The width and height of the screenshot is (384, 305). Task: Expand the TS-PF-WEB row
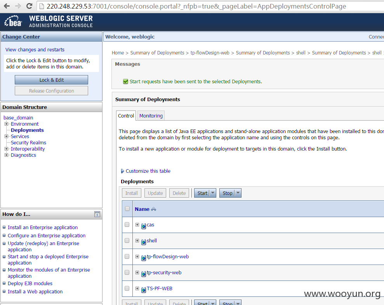(137, 289)
